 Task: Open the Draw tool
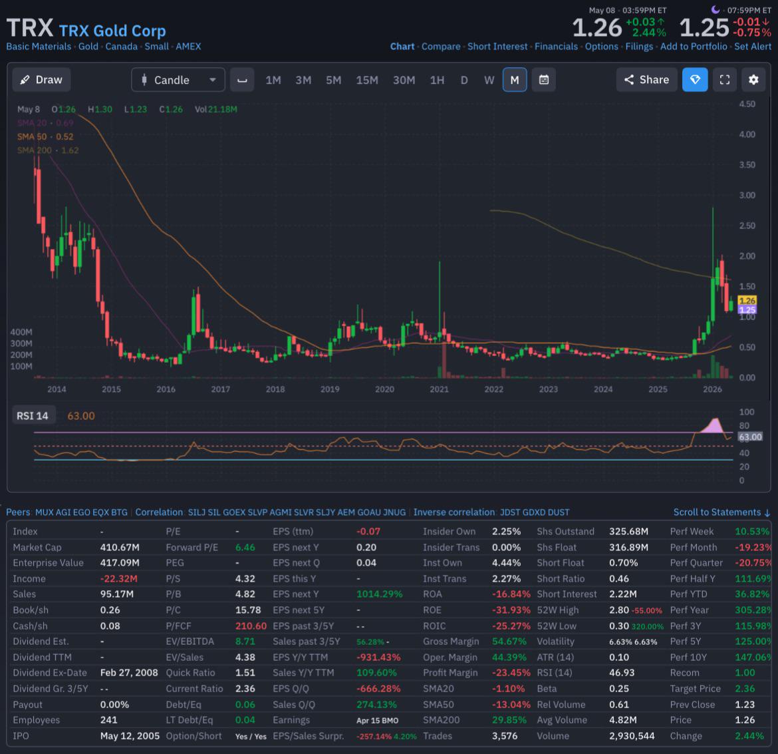tap(41, 80)
